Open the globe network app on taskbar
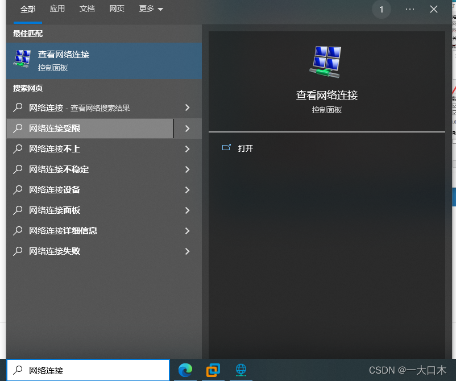The width and height of the screenshot is (456, 381). coord(241,370)
